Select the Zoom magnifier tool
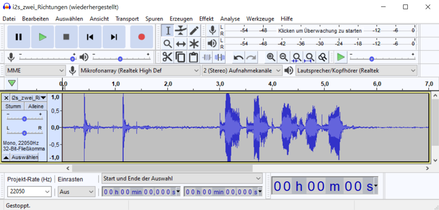The image size is (439, 210). coord(168,44)
